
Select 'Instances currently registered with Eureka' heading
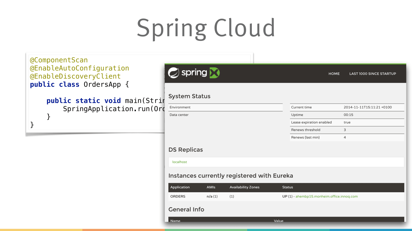pos(231,176)
